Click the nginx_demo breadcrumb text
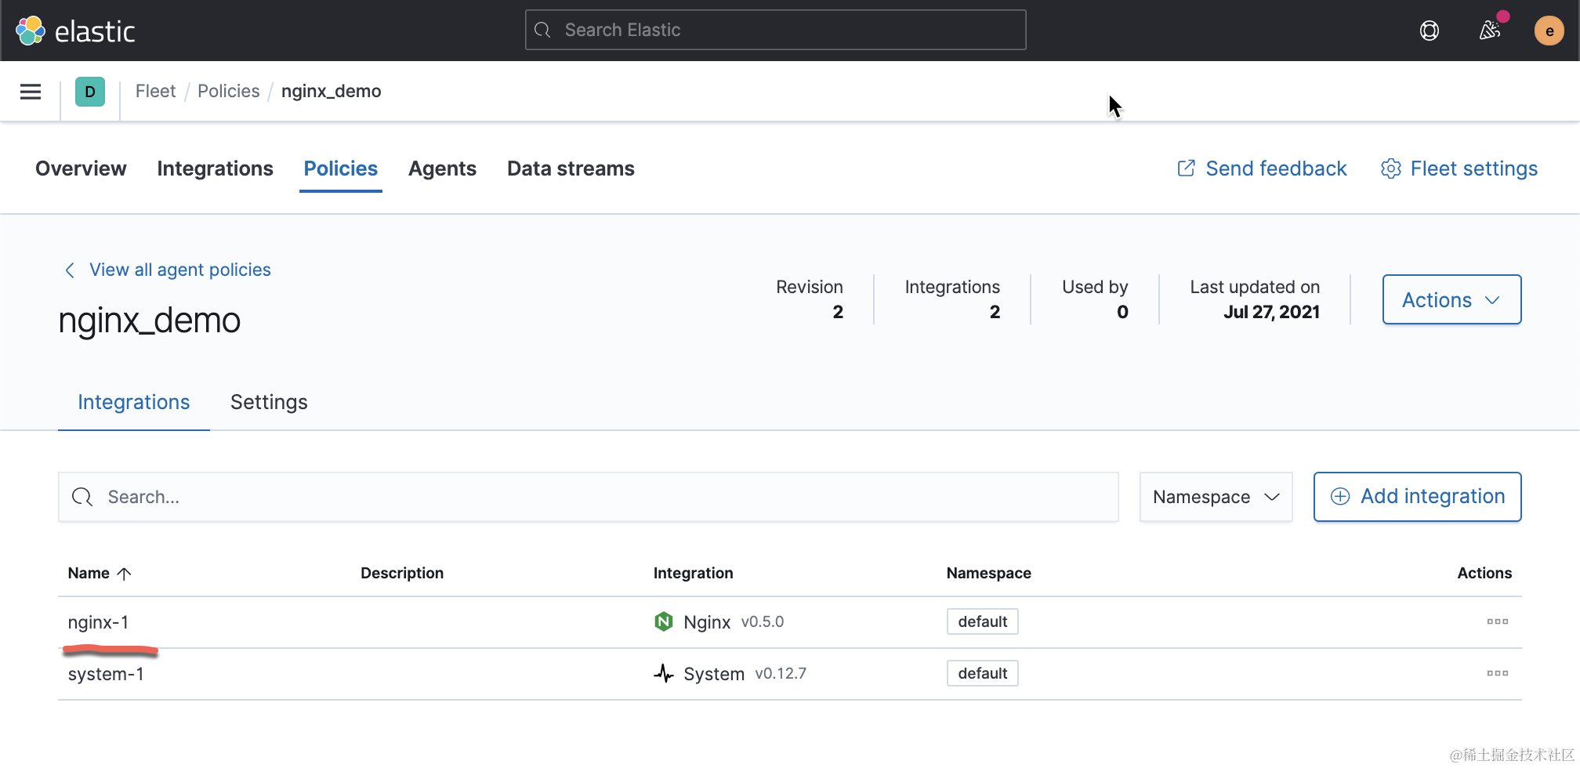The image size is (1580, 768). click(x=331, y=92)
